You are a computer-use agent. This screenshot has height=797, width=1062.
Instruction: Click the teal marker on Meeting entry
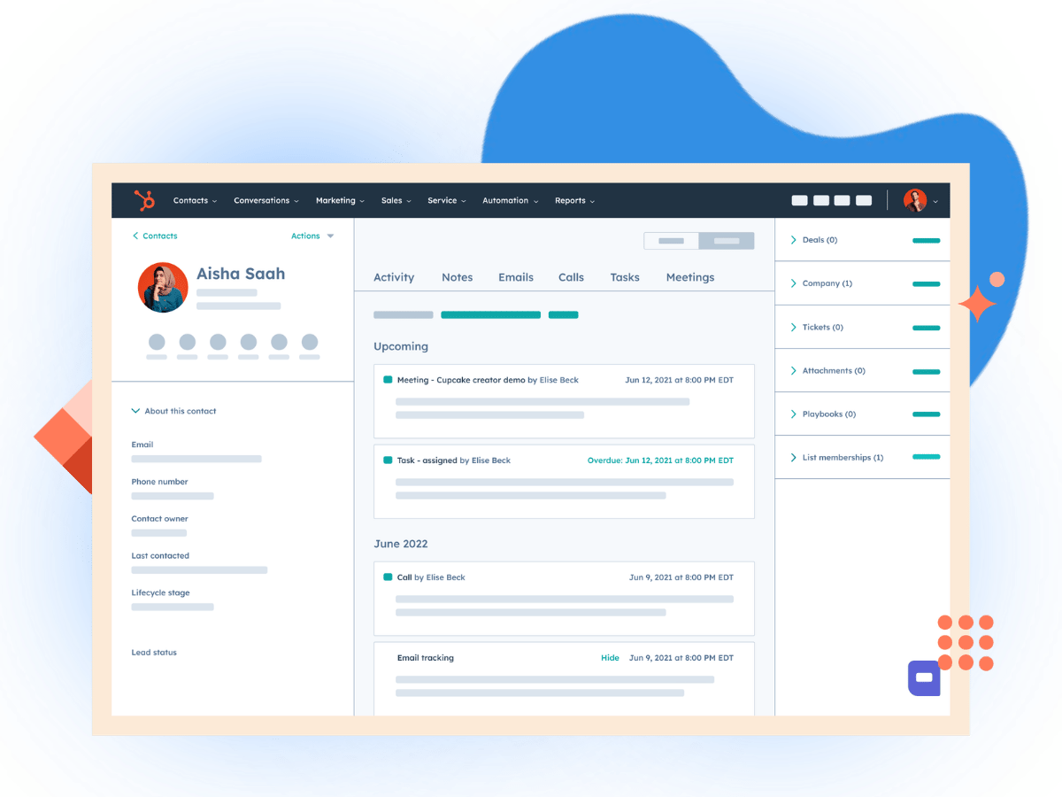[388, 380]
